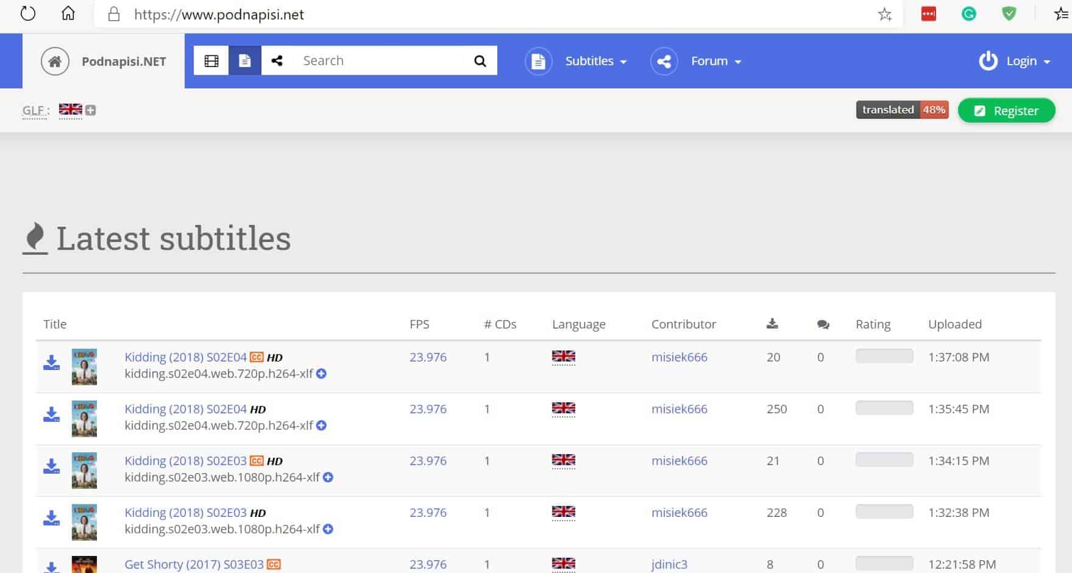The height and width of the screenshot is (573, 1072).
Task: Click the Uploaded column header
Action: click(x=954, y=324)
